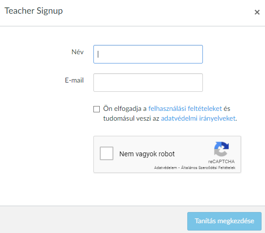Viewport: 265px width, 233px height.
Task: Focus the Név input field
Action: pyautogui.click(x=148, y=54)
